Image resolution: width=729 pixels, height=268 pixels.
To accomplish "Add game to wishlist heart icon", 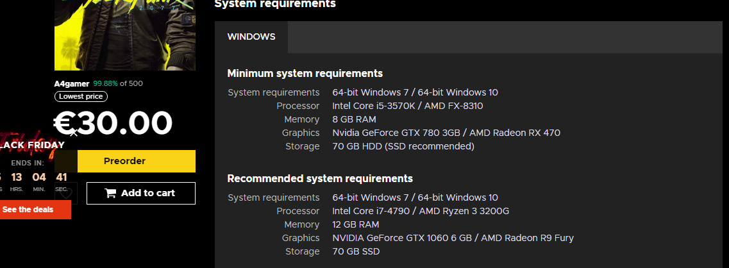I will [x=67, y=193].
